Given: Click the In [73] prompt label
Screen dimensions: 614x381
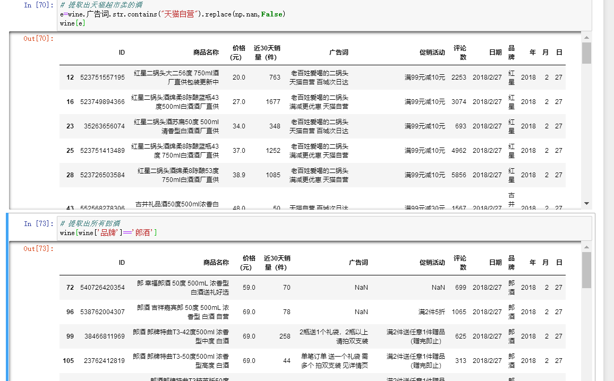Looking at the screenshot, I should tap(38, 224).
